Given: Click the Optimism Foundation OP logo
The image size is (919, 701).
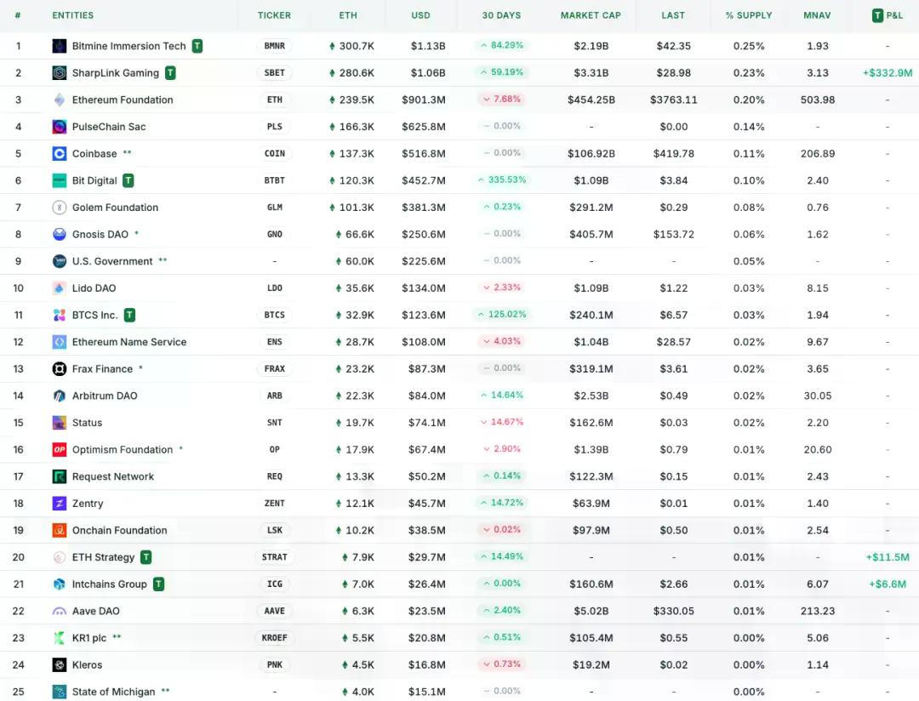Looking at the screenshot, I should point(60,449).
